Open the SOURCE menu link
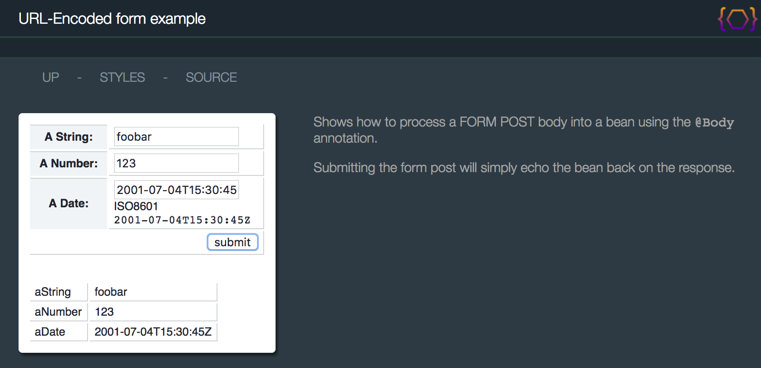 pos(211,77)
